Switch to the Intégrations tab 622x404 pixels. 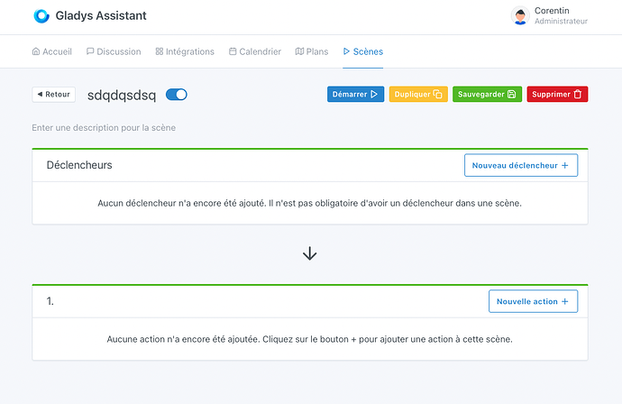point(185,51)
